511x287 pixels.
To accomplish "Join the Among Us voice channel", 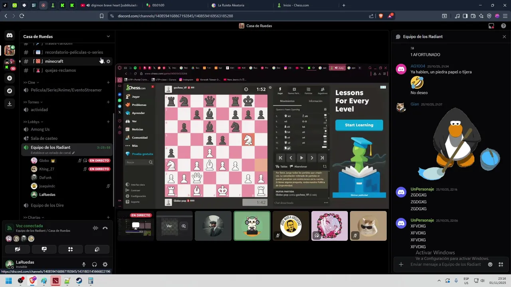I will click(x=67, y=129).
